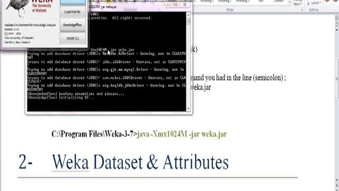Open the Experimenter in Weka GUI Chooser

click(x=73, y=12)
